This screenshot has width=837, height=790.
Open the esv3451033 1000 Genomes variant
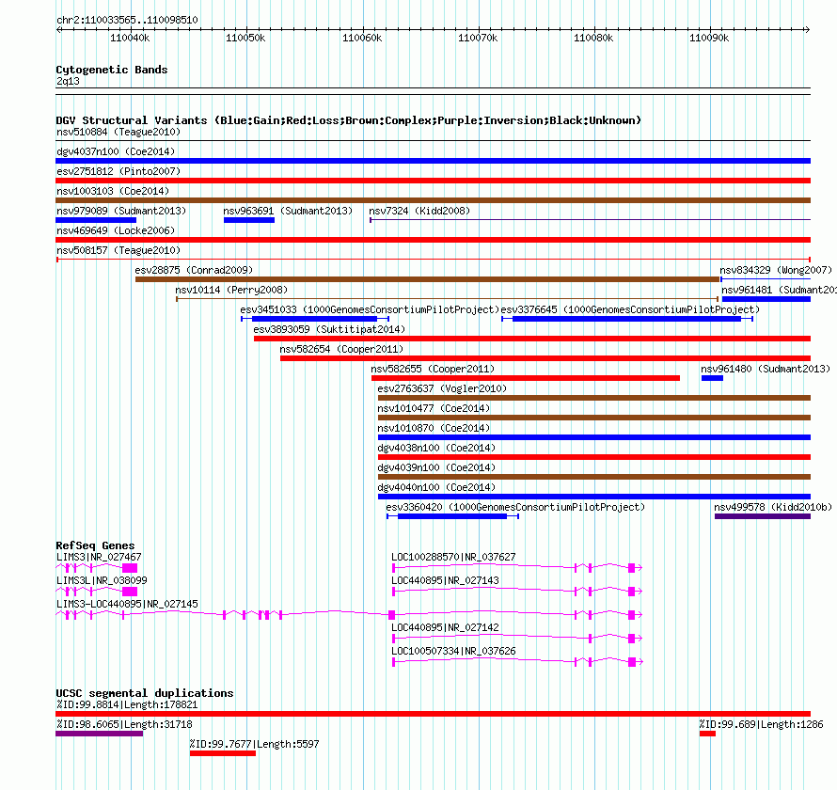pyautogui.click(x=315, y=319)
